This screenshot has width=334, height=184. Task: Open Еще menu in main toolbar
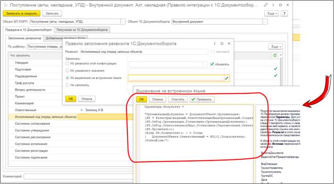pyautogui.click(x=272, y=13)
